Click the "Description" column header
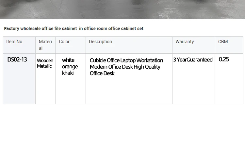Viewport: 245px width, 145px height. tap(100, 42)
